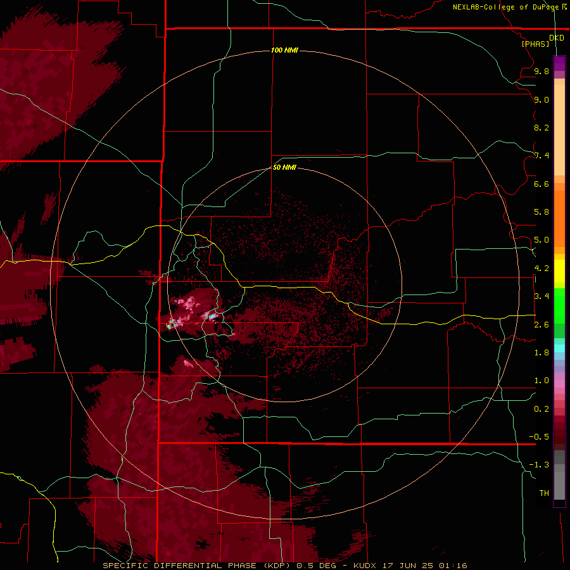Image resolution: width=570 pixels, height=570 pixels.
Task: Click the 6.6 legend value
Action: pyautogui.click(x=541, y=184)
